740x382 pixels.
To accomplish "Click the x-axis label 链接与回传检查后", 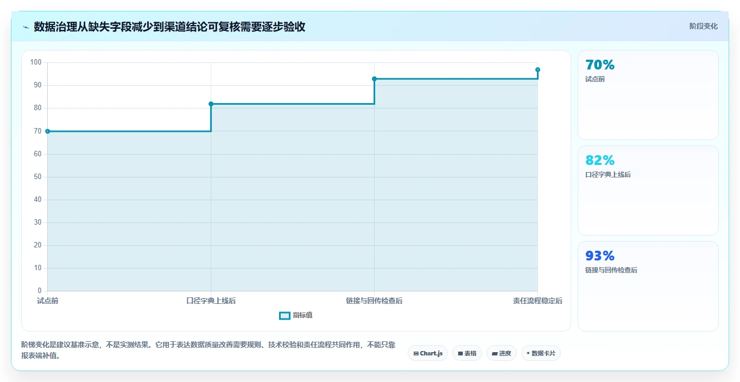I will [x=375, y=301].
